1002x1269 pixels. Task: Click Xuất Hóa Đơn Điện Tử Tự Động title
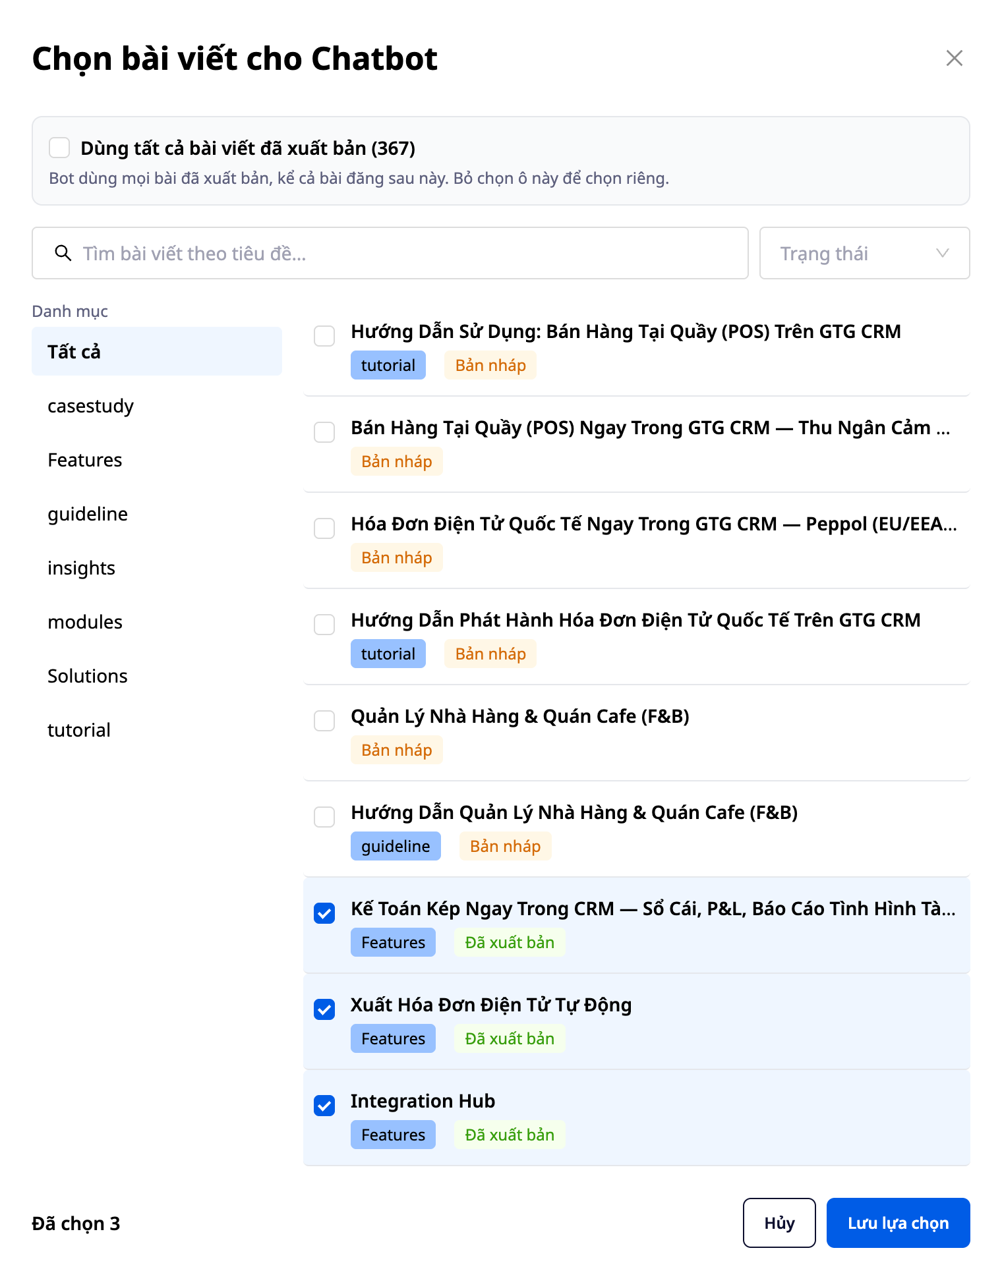[x=491, y=1004]
